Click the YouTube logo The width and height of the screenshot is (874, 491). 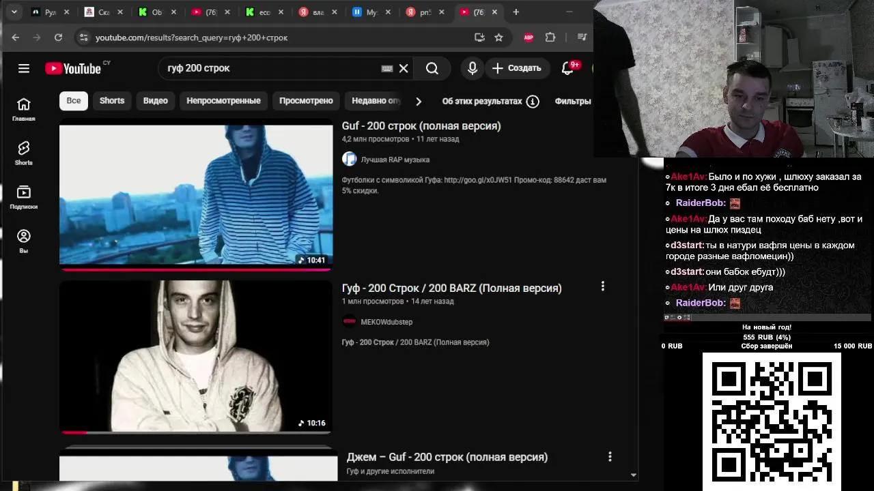pyautogui.click(x=74, y=68)
